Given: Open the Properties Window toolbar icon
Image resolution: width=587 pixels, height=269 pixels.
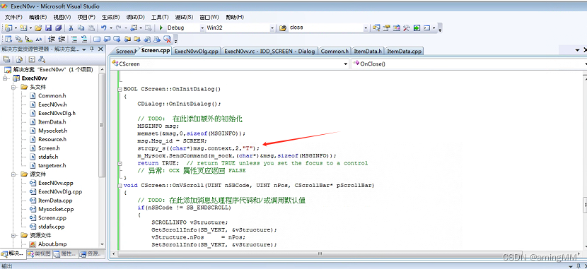Looking at the screenshot, I should click(387, 28).
